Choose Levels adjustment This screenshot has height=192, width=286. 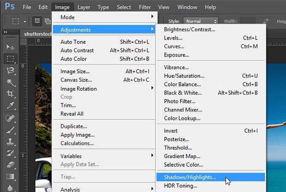tap(210, 38)
